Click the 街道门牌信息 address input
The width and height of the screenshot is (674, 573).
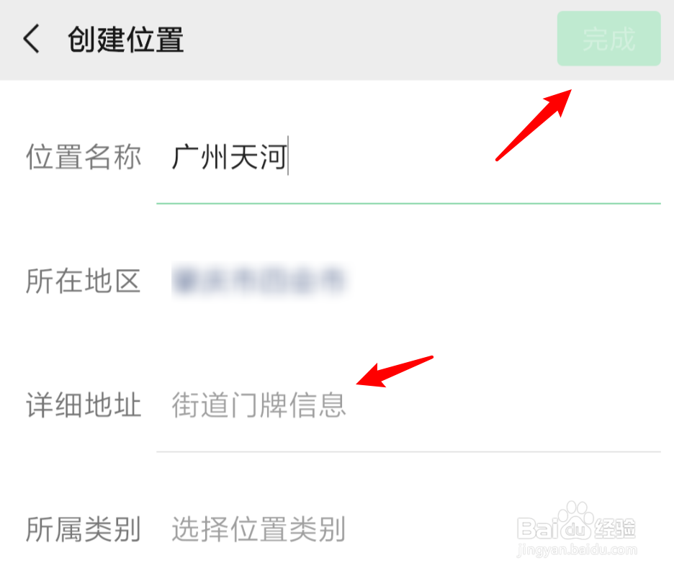point(408,405)
